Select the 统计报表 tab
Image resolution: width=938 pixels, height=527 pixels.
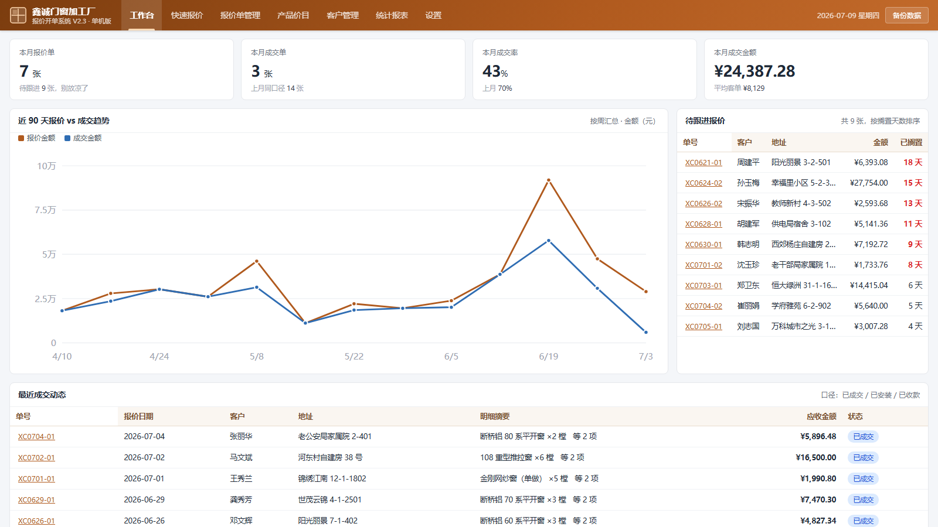pos(392,15)
